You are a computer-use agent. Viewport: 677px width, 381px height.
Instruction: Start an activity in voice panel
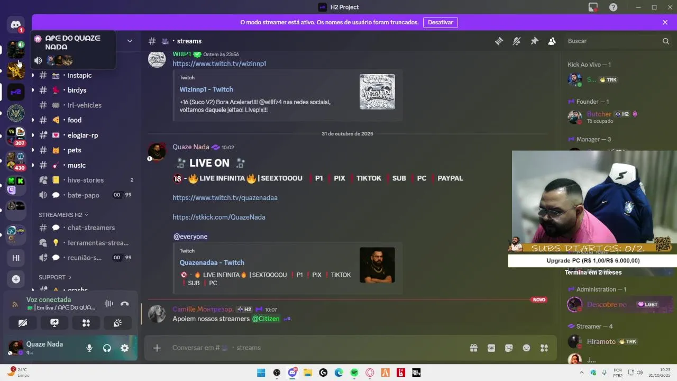(x=86, y=323)
